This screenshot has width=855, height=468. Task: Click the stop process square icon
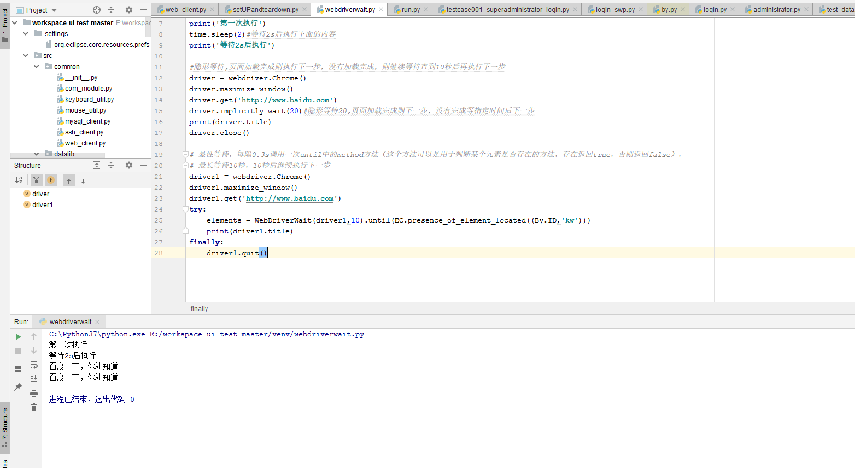coord(18,351)
